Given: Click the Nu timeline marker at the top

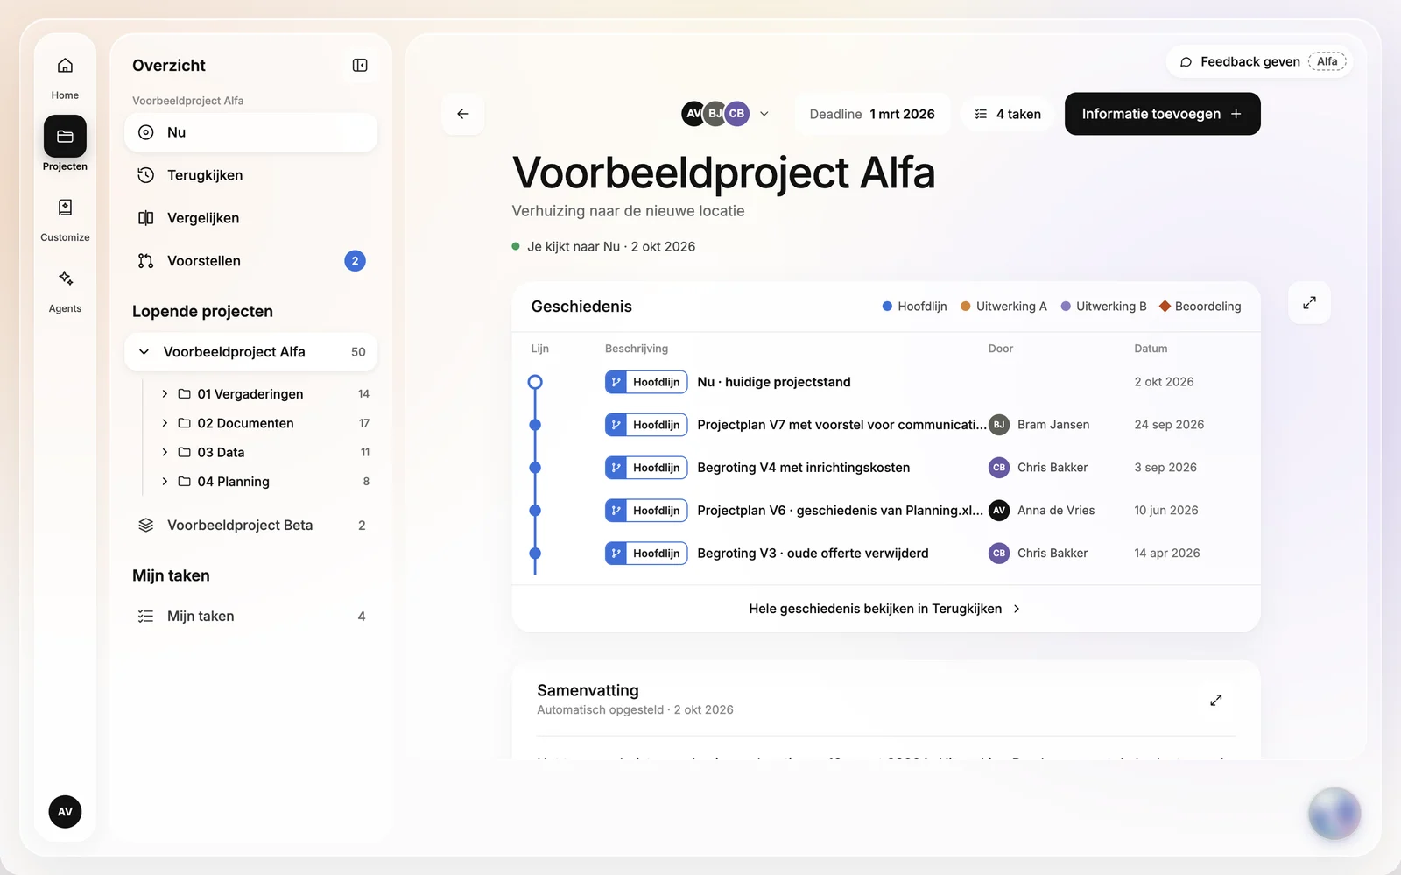Looking at the screenshot, I should click(535, 382).
